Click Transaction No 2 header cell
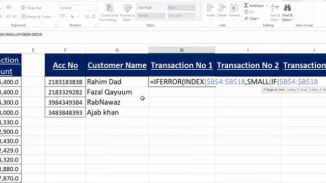 tap(248, 65)
